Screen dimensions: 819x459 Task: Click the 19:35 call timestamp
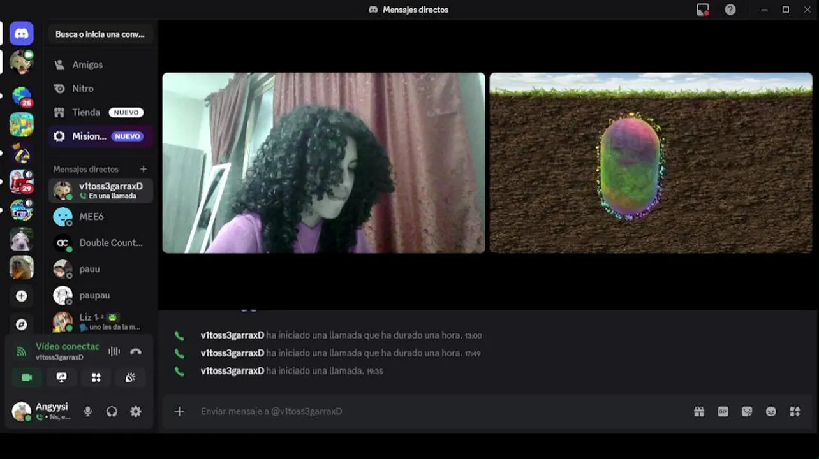point(374,371)
